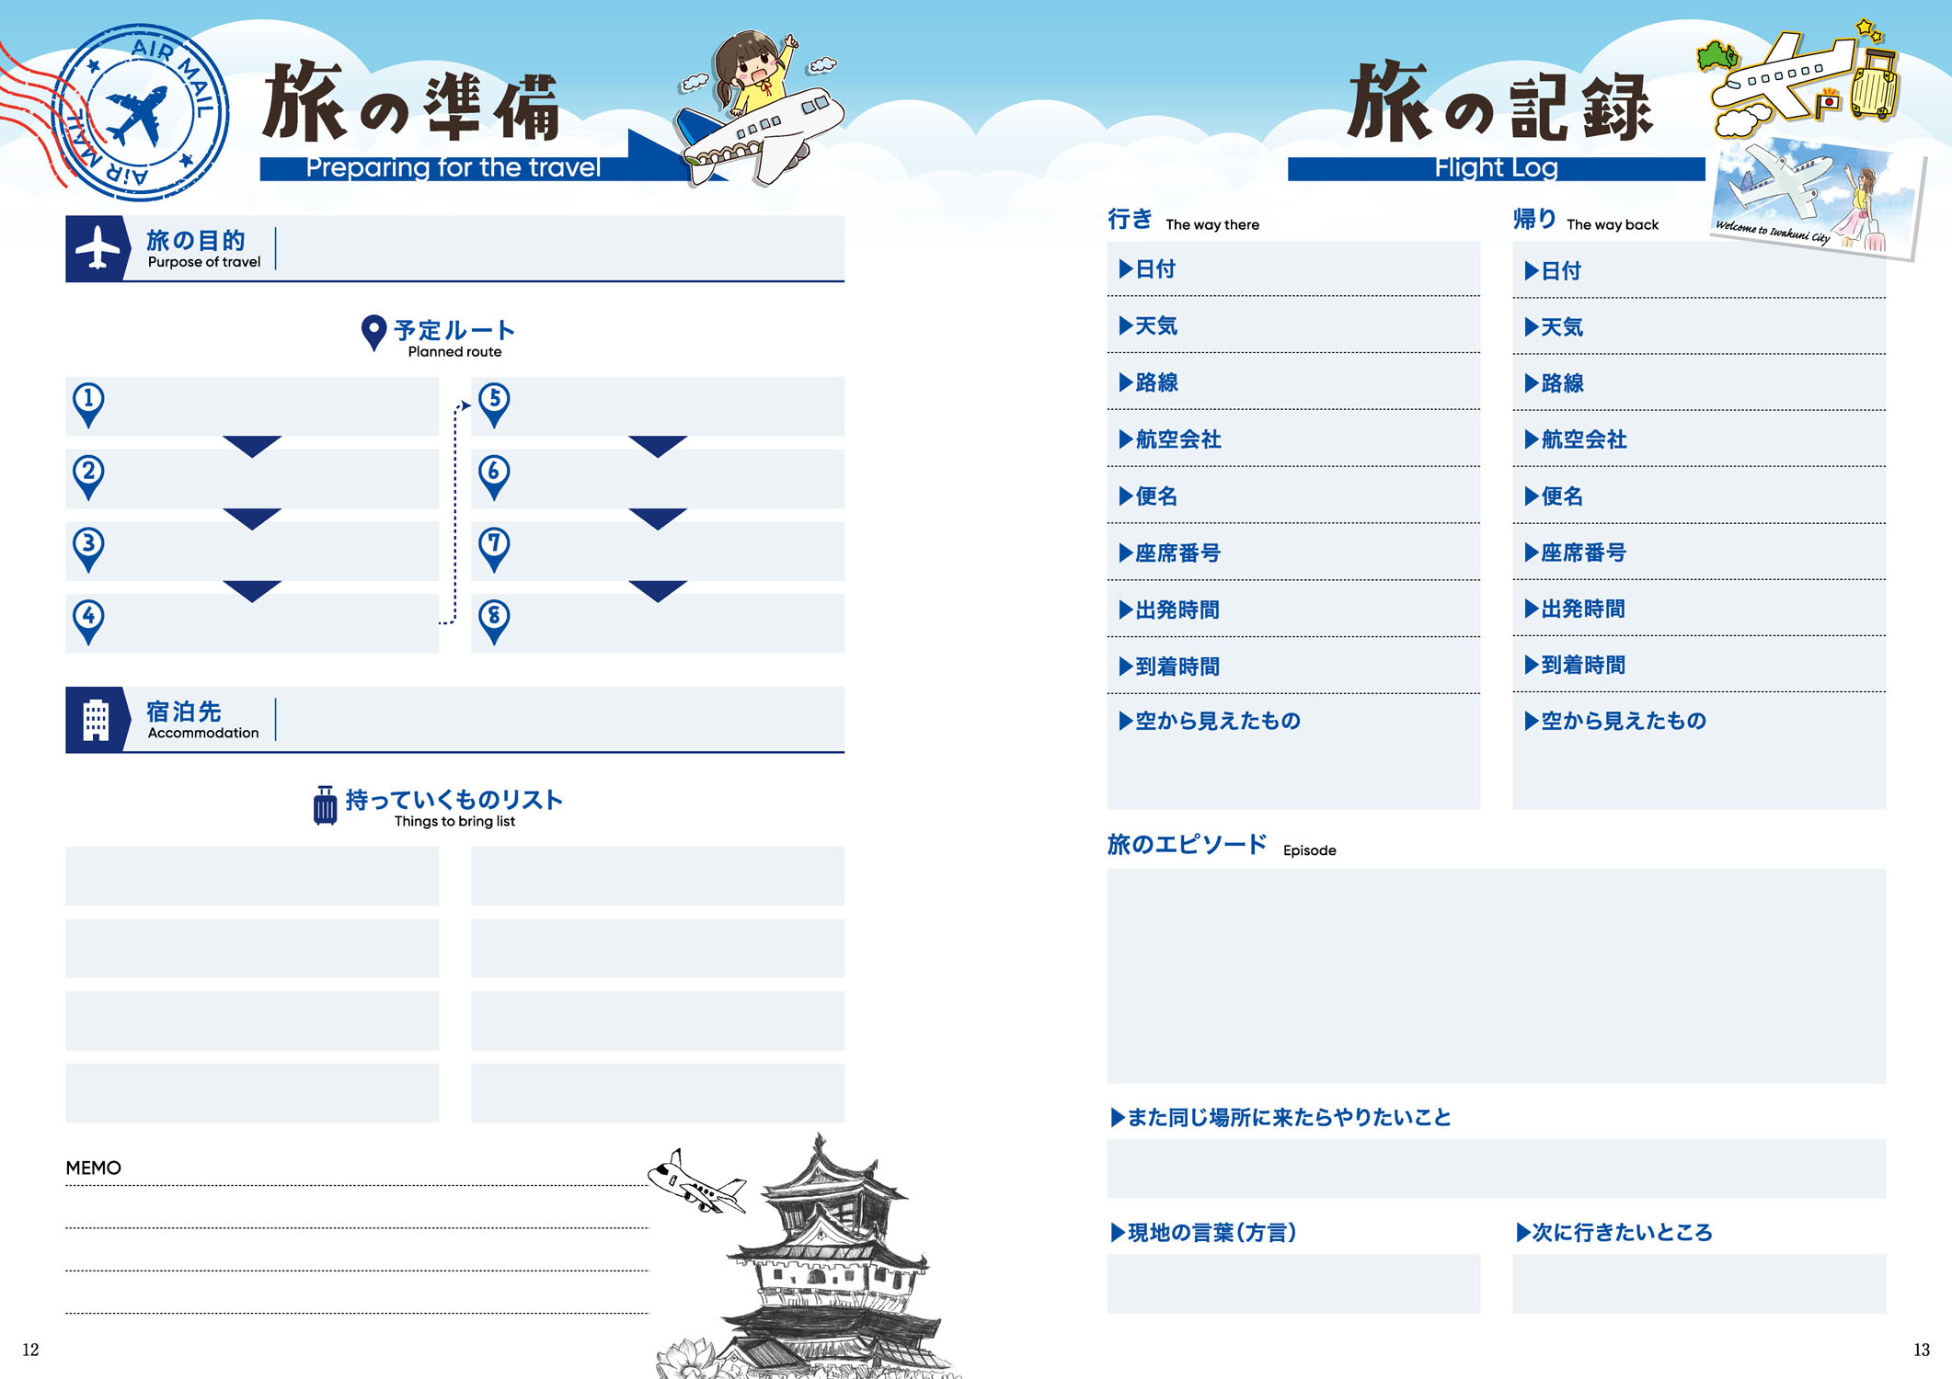Screen dimensions: 1952x1379
Task: Click the Air Mail stamp icon
Action: (139, 111)
